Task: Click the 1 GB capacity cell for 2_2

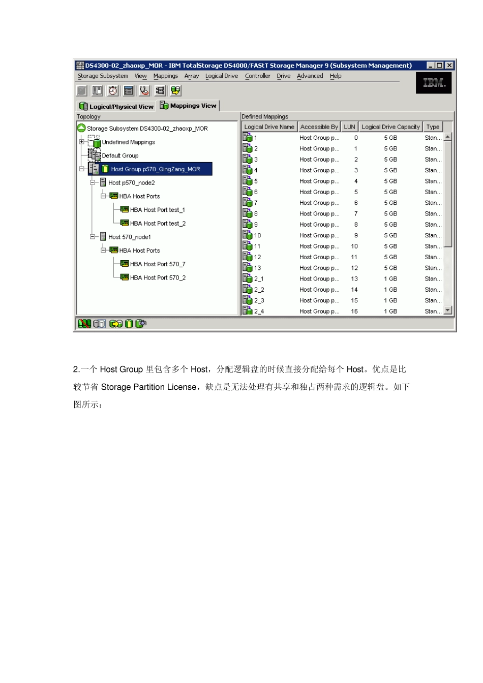Action: tap(390, 290)
